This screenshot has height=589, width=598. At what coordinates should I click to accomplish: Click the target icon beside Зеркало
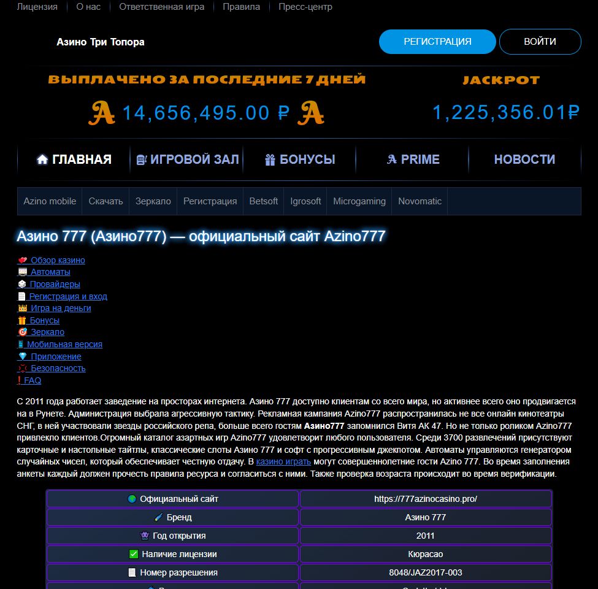coord(21,332)
